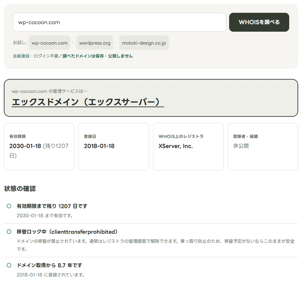This screenshot has width=302, height=286.
Task: Try the wp-cocoon.com sample chip
Action: [49, 43]
